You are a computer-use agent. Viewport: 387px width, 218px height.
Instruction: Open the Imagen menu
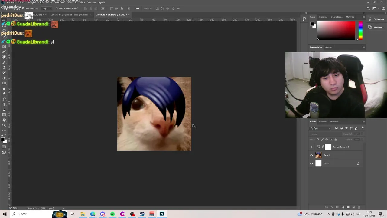(31, 2)
